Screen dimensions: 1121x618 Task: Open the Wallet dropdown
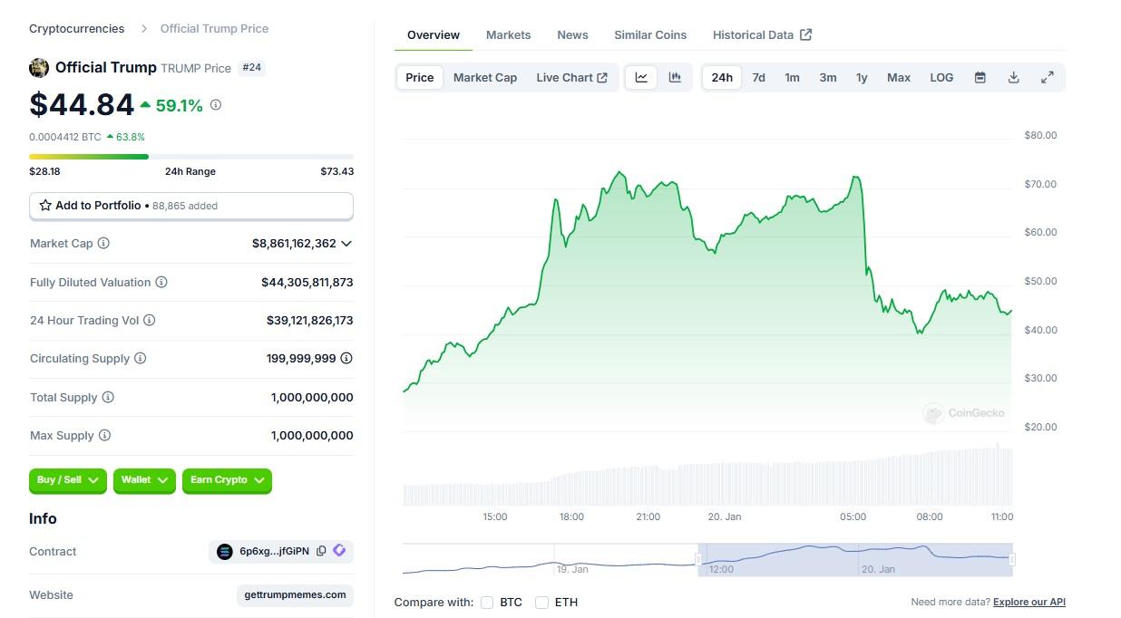[143, 480]
